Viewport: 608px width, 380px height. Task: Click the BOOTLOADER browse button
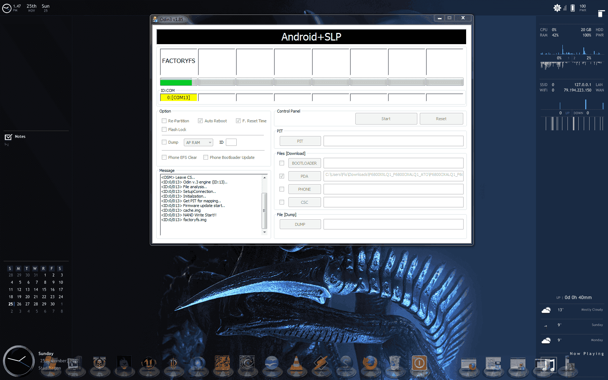304,163
